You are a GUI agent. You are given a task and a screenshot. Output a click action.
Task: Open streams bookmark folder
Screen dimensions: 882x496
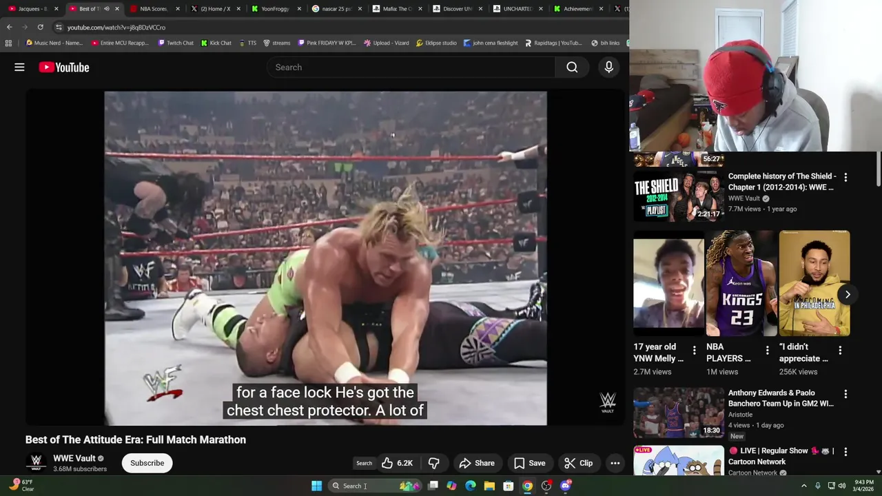coord(276,43)
